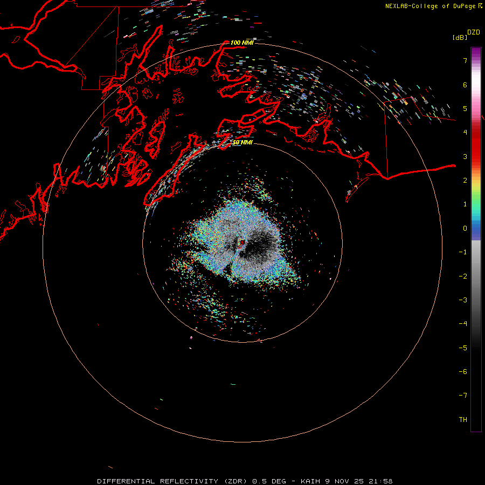
Task: Click the 4 value on color scale
Action: point(465,133)
